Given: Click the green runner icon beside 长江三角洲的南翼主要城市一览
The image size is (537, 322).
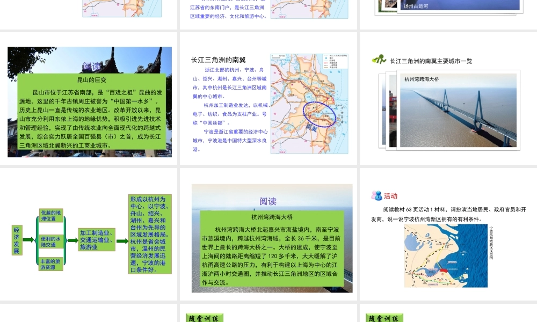Looking at the screenshot, I should (379, 60).
